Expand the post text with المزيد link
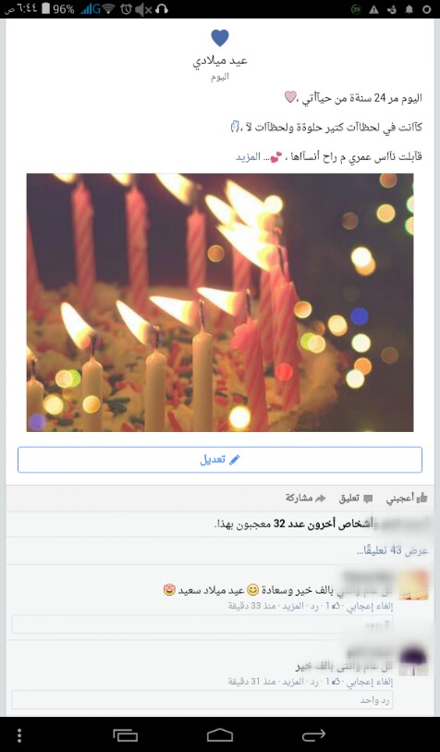This screenshot has width=440, height=752. 248,157
